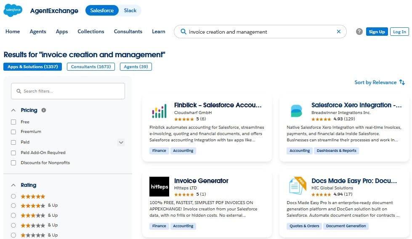Open the Hitteps Invoice Generator logo

159,186
